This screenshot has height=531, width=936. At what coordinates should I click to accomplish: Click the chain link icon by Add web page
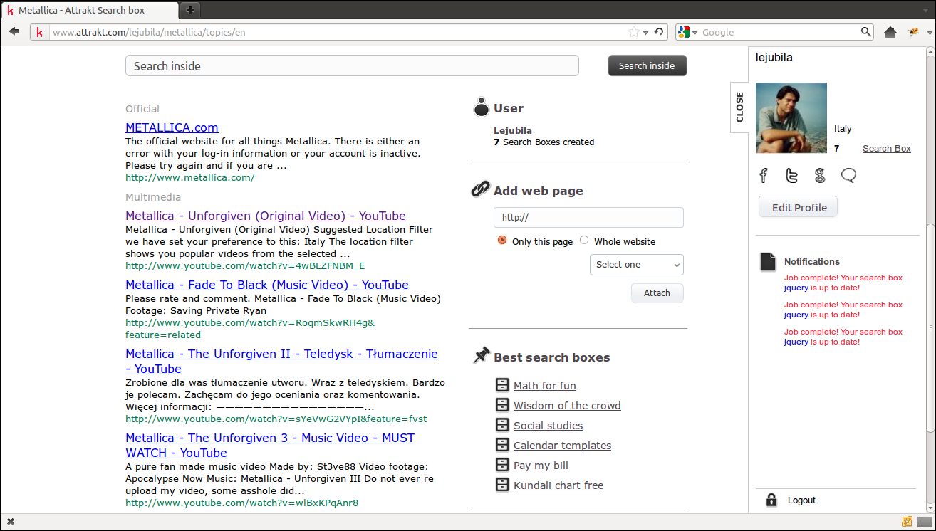[x=480, y=189]
